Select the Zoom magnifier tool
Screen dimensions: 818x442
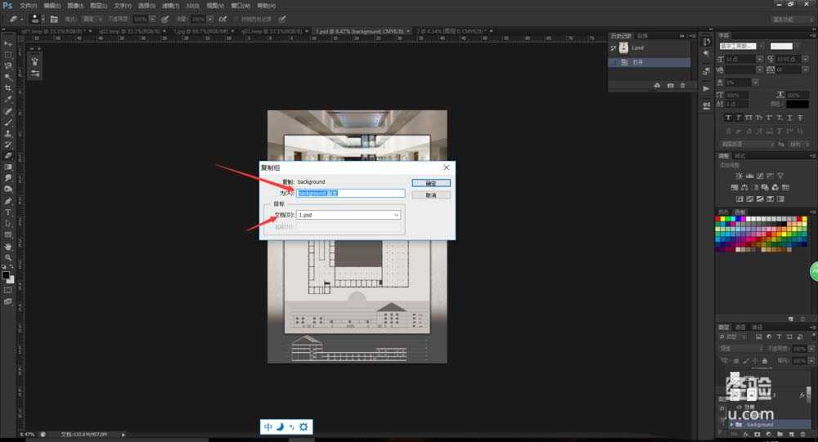tap(8, 257)
